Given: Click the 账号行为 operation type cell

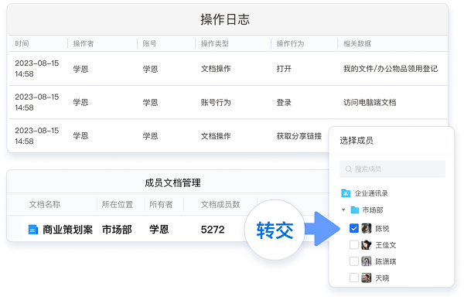Looking at the screenshot, I should click(x=216, y=102).
